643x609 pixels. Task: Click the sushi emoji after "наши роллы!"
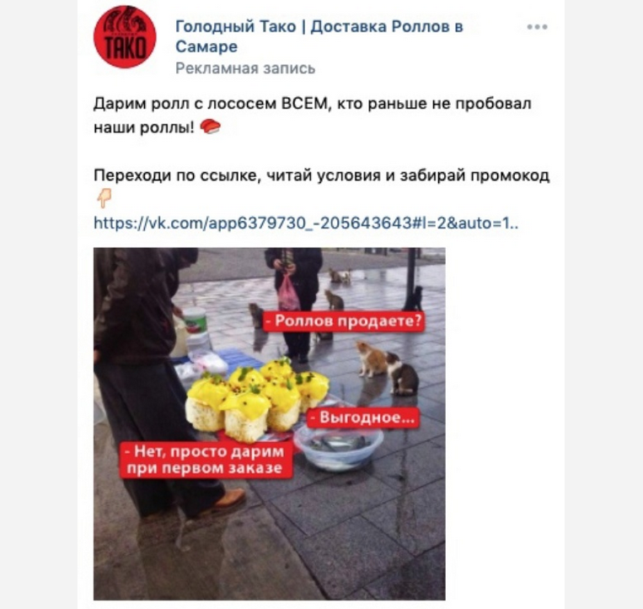(x=211, y=126)
